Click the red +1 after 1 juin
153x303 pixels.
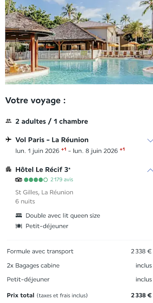pyautogui.click(x=64, y=149)
